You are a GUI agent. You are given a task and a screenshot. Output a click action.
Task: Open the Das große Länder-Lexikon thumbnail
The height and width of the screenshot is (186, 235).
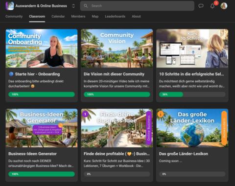pyautogui.click(x=192, y=128)
